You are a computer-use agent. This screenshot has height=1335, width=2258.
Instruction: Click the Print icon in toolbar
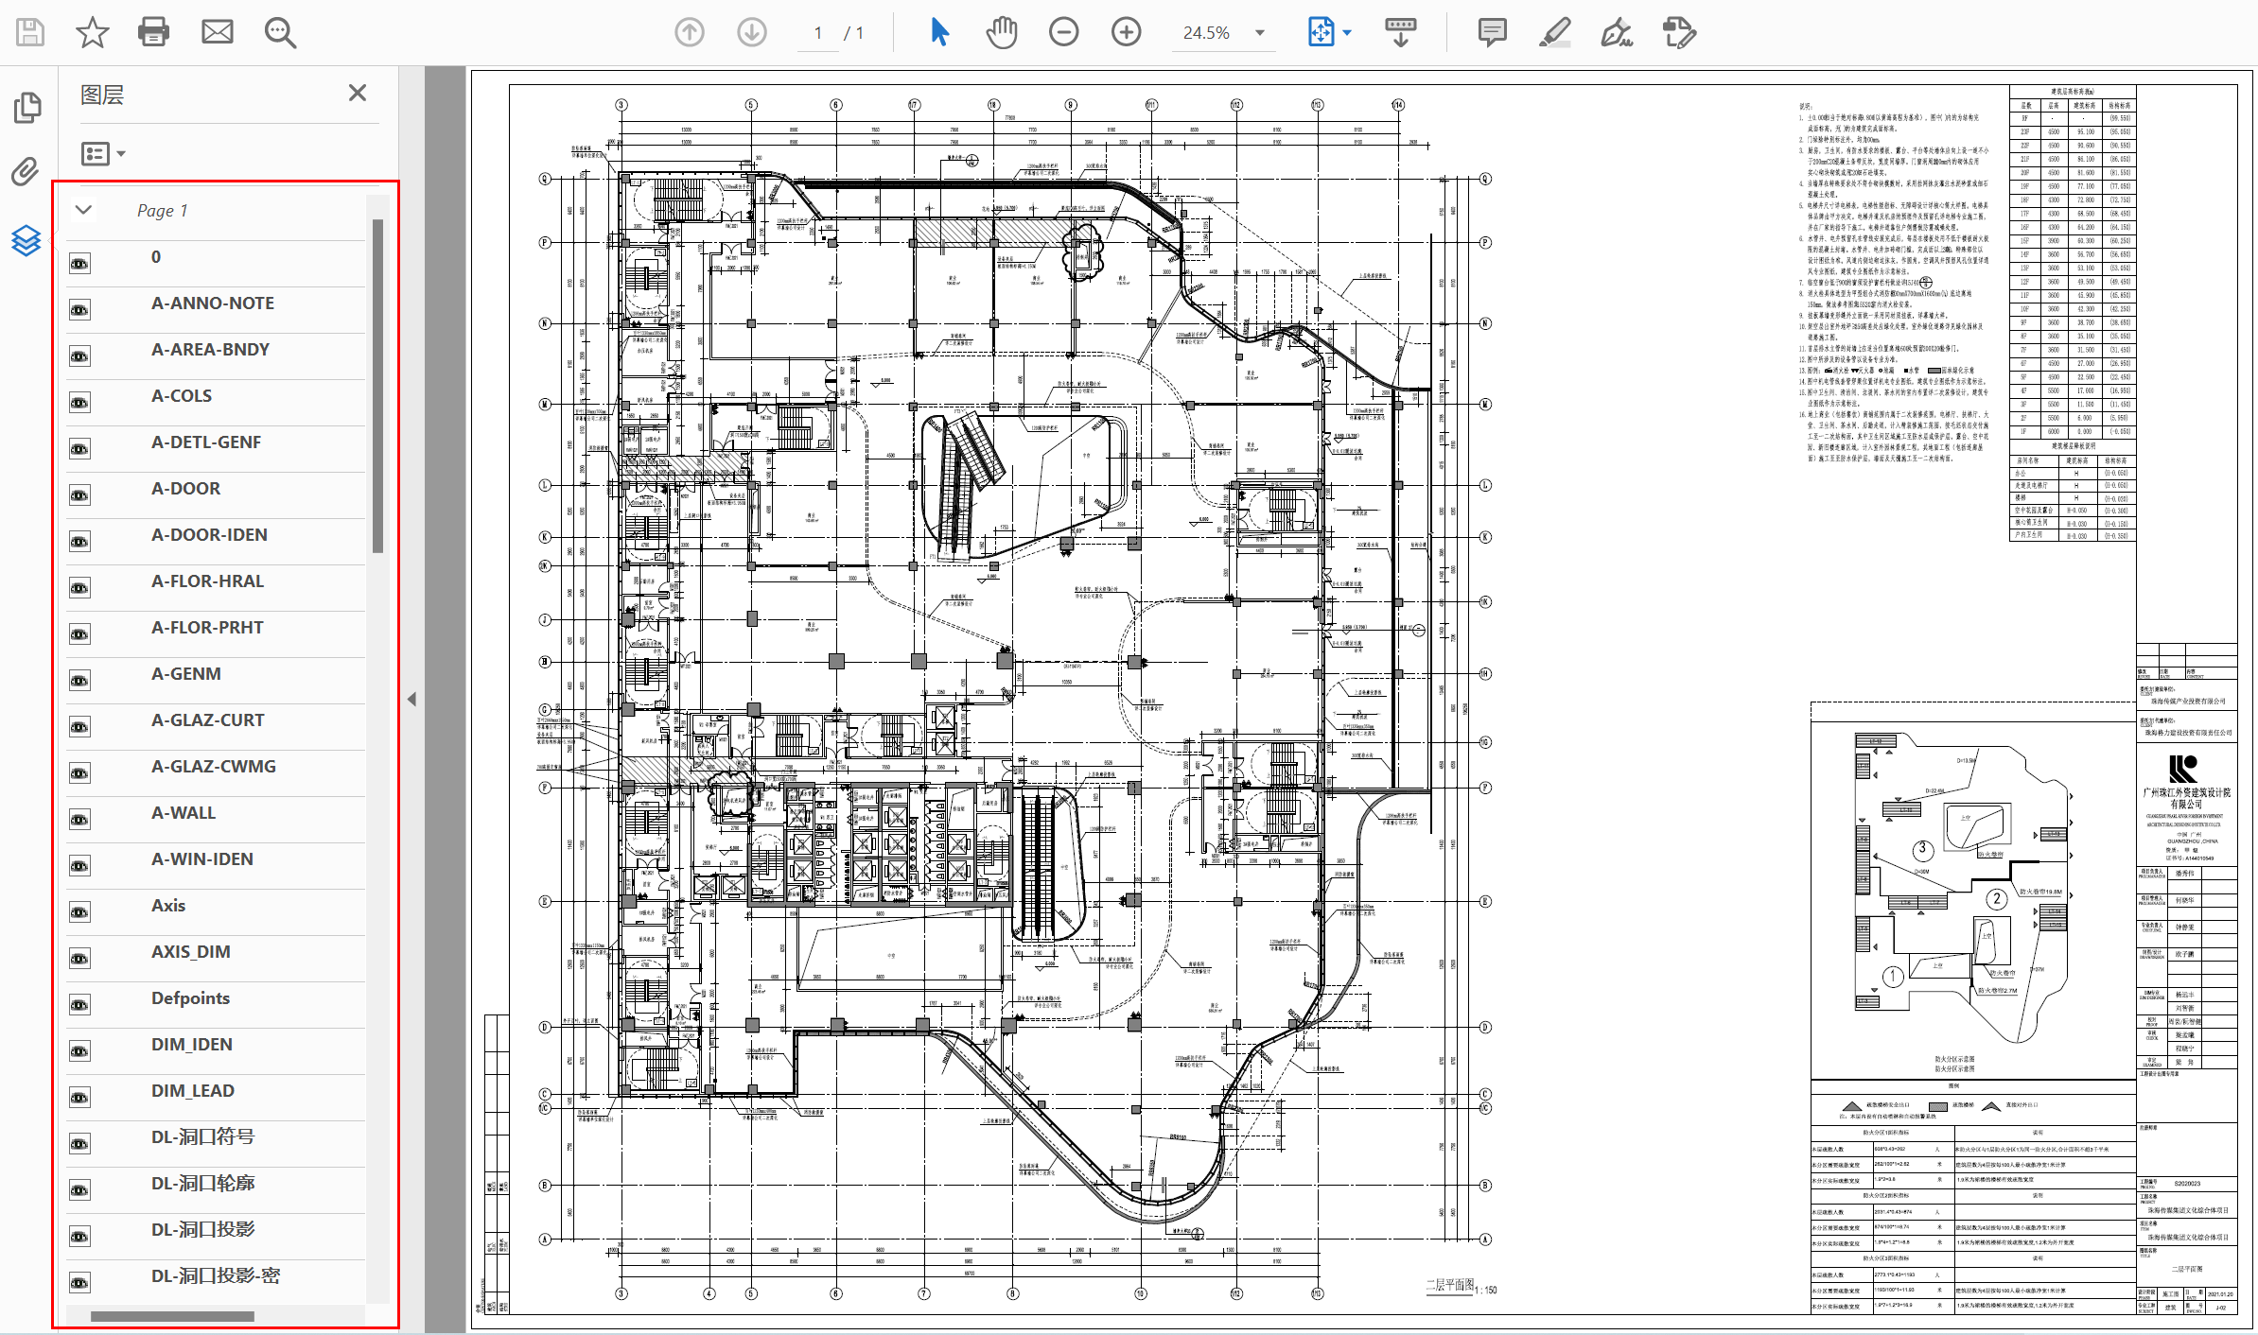click(153, 32)
